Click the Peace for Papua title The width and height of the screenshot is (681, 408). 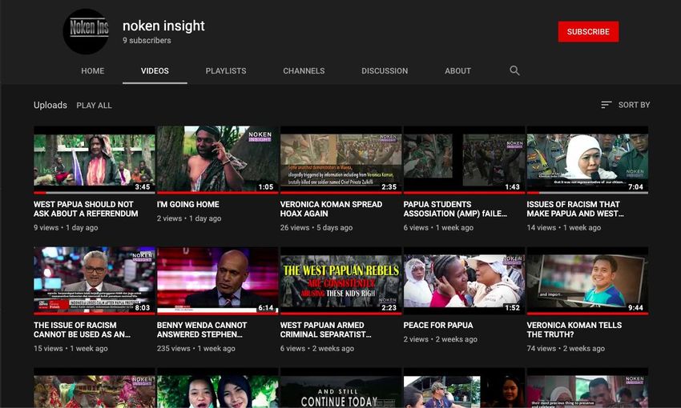(438, 325)
